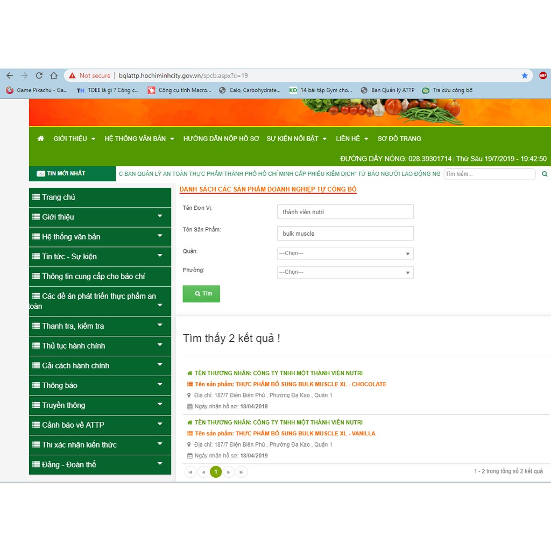Bookmark this page with the star icon
This screenshot has height=551, width=551.
click(525, 76)
